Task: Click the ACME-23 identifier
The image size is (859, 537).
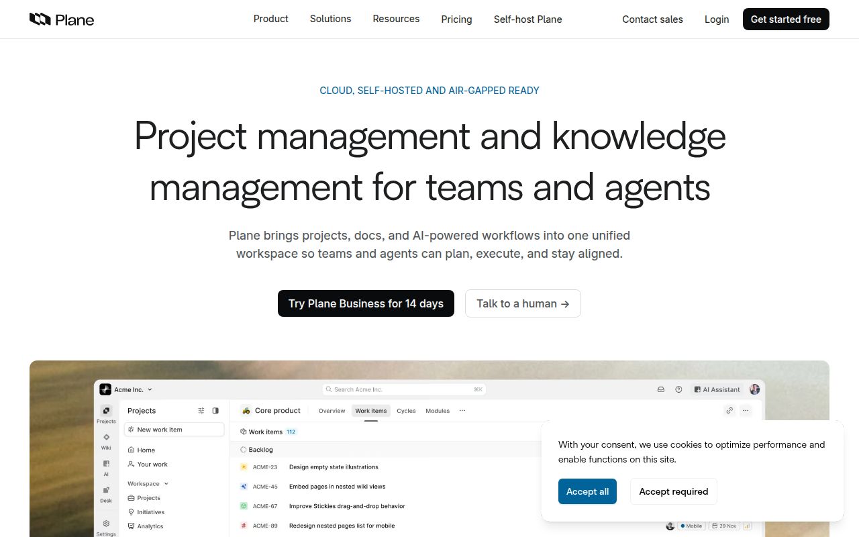Action: [x=265, y=467]
